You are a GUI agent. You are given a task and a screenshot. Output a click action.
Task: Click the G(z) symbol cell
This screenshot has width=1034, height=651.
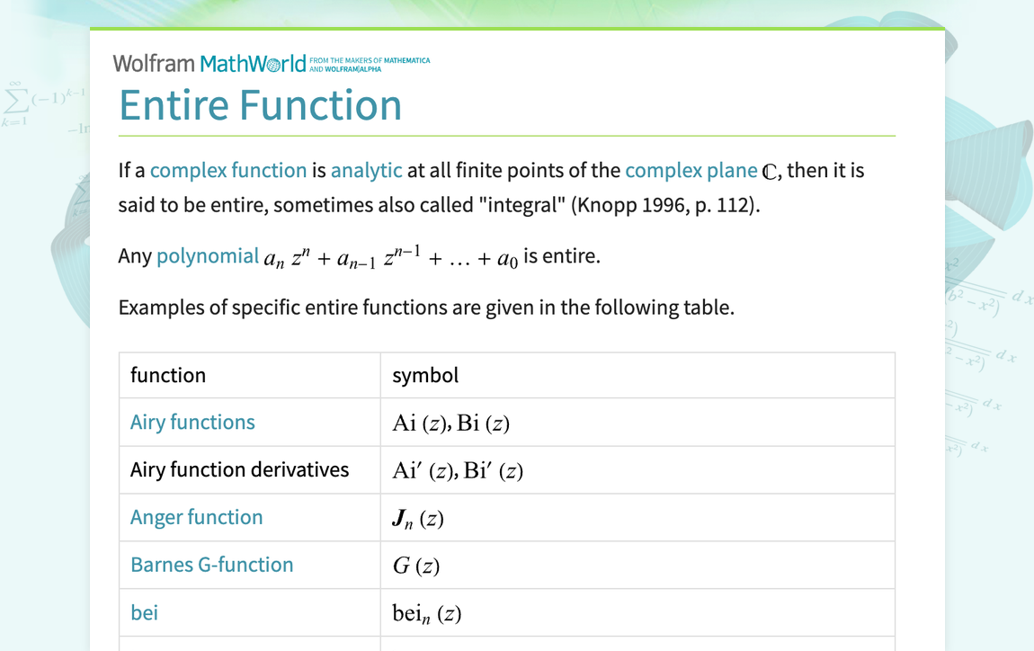point(637,566)
